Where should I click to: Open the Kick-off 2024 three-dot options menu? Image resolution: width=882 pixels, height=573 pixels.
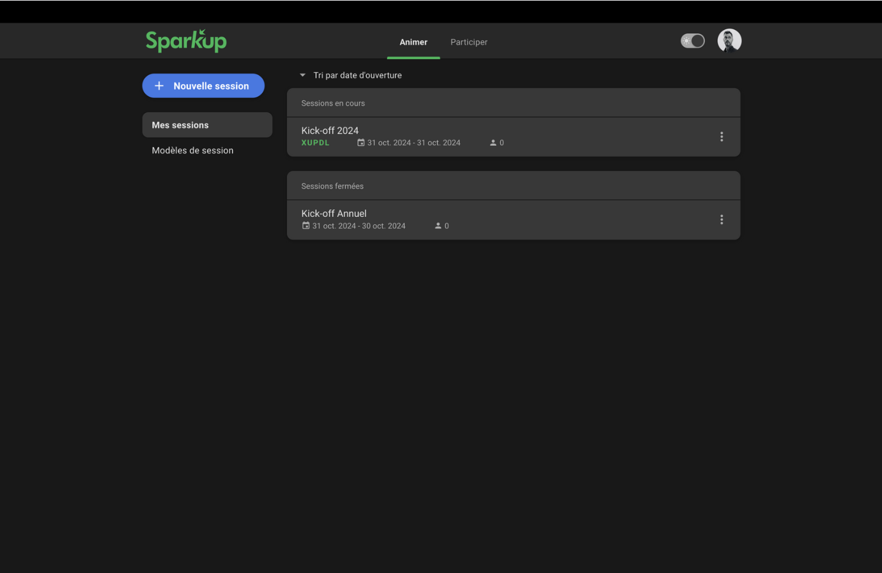click(x=722, y=136)
